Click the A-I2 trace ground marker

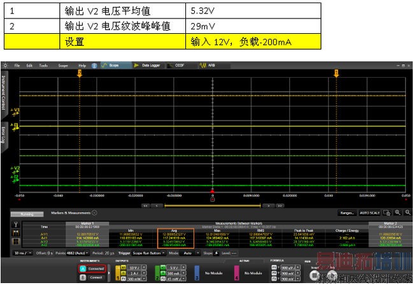15,179
